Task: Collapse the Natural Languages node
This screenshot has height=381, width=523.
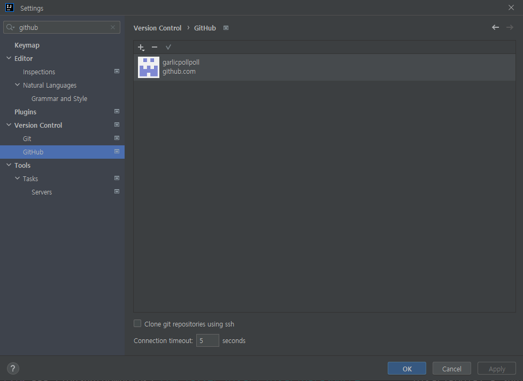Action: click(17, 84)
